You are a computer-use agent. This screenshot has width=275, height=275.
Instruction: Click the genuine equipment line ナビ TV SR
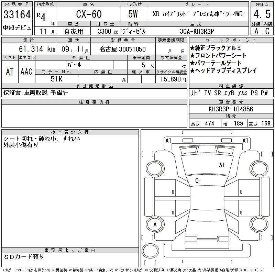[229, 93]
